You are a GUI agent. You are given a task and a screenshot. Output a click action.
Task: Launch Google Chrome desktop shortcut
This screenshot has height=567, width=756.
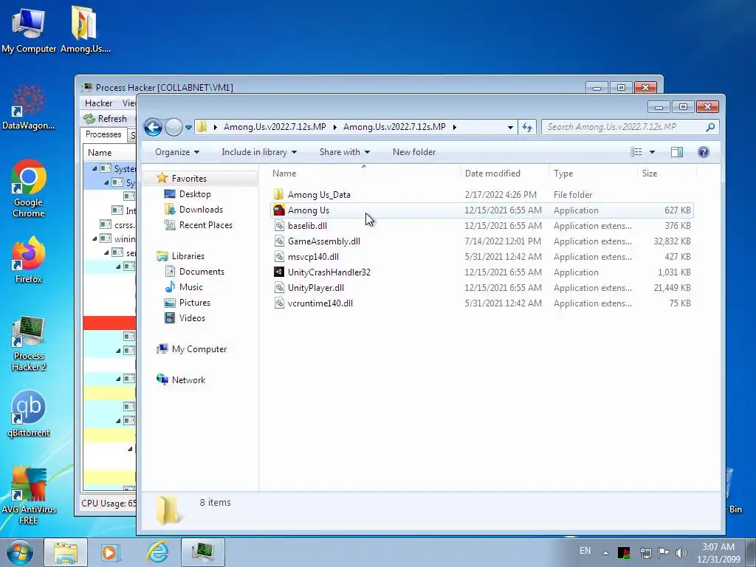click(x=29, y=189)
